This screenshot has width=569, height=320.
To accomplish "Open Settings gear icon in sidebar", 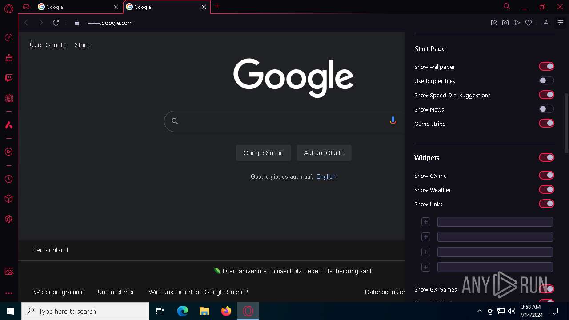I will pyautogui.click(x=8, y=219).
